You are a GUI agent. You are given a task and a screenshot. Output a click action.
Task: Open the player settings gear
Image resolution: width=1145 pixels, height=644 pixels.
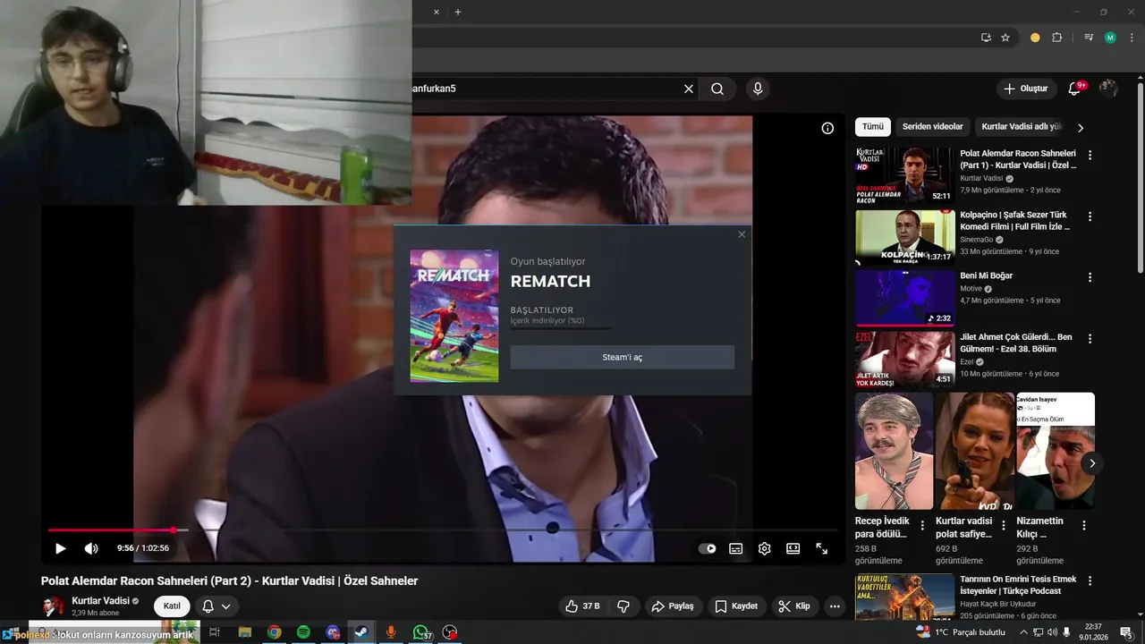[x=764, y=548]
